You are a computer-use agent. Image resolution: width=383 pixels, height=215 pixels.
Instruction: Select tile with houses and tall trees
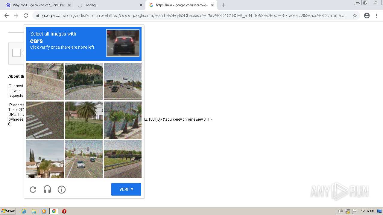(x=45, y=159)
